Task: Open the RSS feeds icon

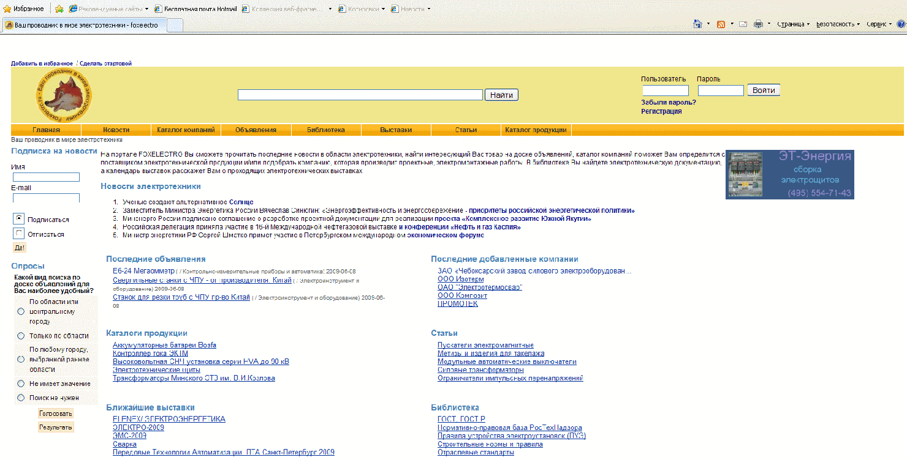Action: tap(721, 24)
